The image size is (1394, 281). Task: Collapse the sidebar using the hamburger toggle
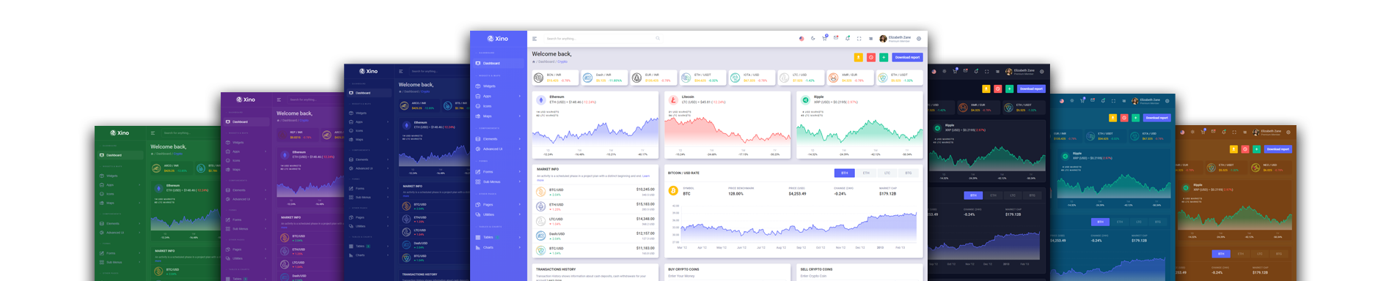(535, 39)
